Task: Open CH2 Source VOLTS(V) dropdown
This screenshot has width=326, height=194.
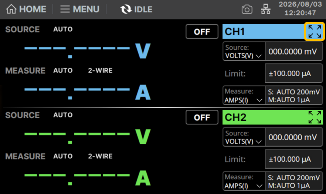Action: (x=244, y=137)
